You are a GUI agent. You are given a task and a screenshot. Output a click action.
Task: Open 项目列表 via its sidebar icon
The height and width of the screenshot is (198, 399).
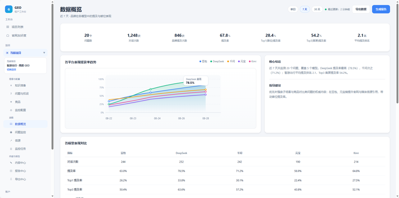(x=7, y=27)
